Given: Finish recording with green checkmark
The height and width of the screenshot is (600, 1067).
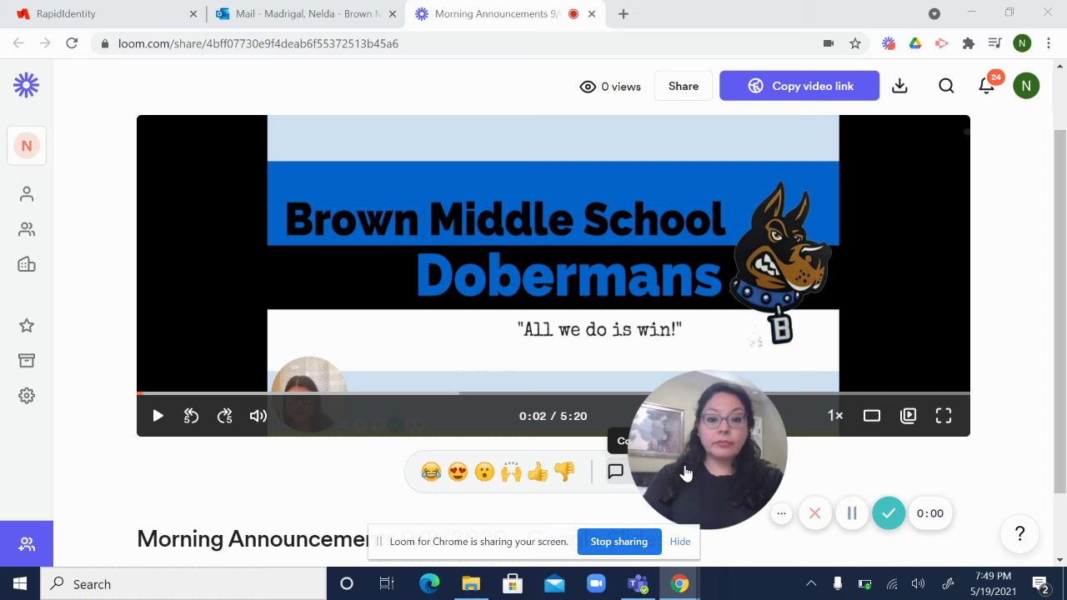Looking at the screenshot, I should [x=889, y=513].
